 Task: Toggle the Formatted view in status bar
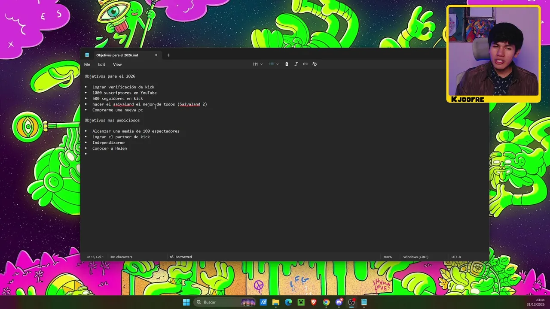(180, 257)
